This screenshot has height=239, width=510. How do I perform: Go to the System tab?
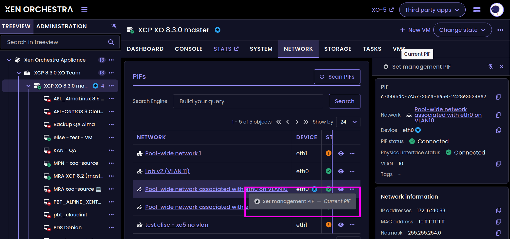261,49
